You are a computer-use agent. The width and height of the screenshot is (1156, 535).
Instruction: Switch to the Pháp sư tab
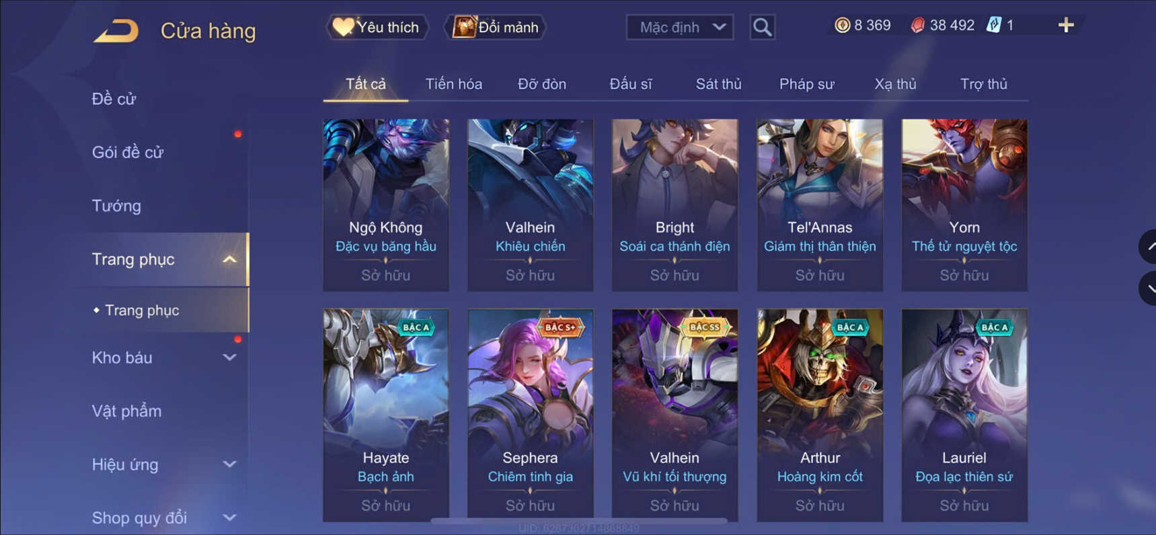(x=806, y=84)
